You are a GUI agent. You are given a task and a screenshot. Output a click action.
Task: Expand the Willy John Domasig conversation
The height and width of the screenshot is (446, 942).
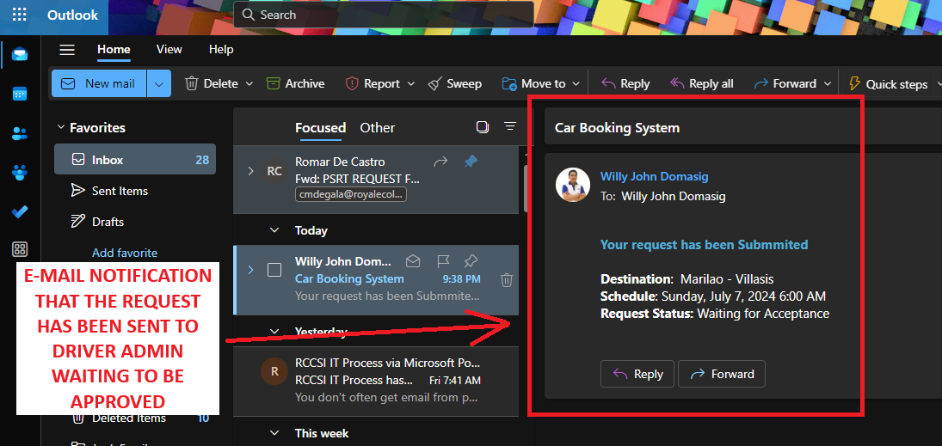(250, 270)
